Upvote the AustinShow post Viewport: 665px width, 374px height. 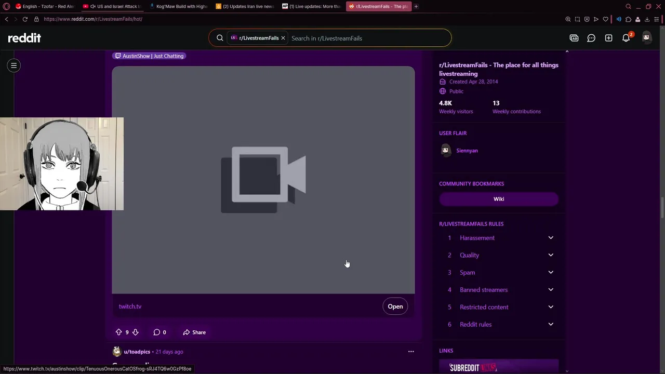pyautogui.click(x=118, y=332)
